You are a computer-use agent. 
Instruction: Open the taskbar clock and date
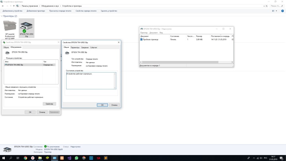(273, 158)
